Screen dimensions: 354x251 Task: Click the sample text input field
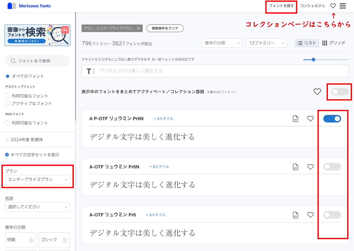[x=215, y=71]
